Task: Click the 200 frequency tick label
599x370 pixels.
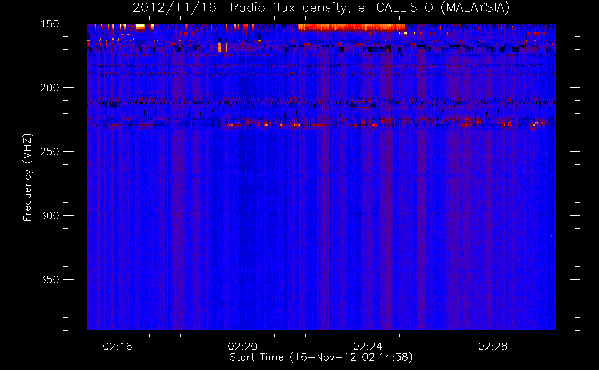Action: pos(50,88)
